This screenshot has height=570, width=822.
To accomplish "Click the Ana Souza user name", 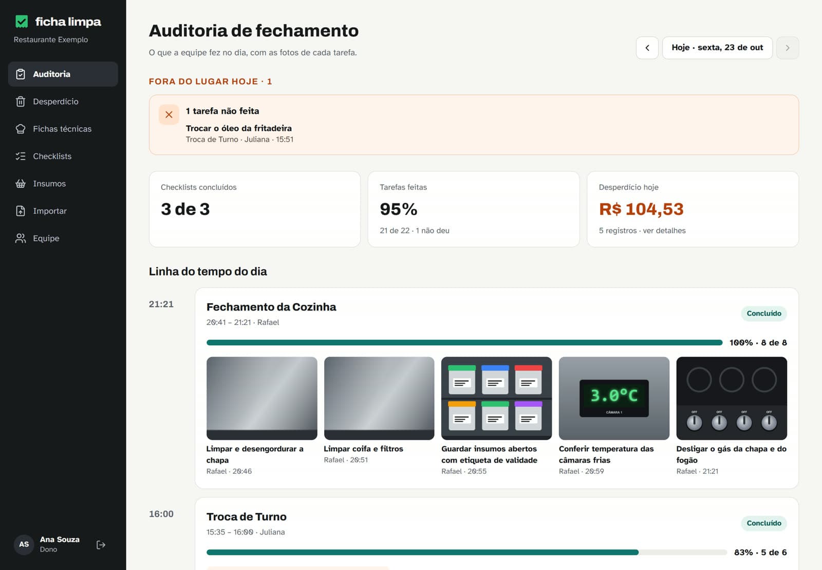I will [60, 540].
